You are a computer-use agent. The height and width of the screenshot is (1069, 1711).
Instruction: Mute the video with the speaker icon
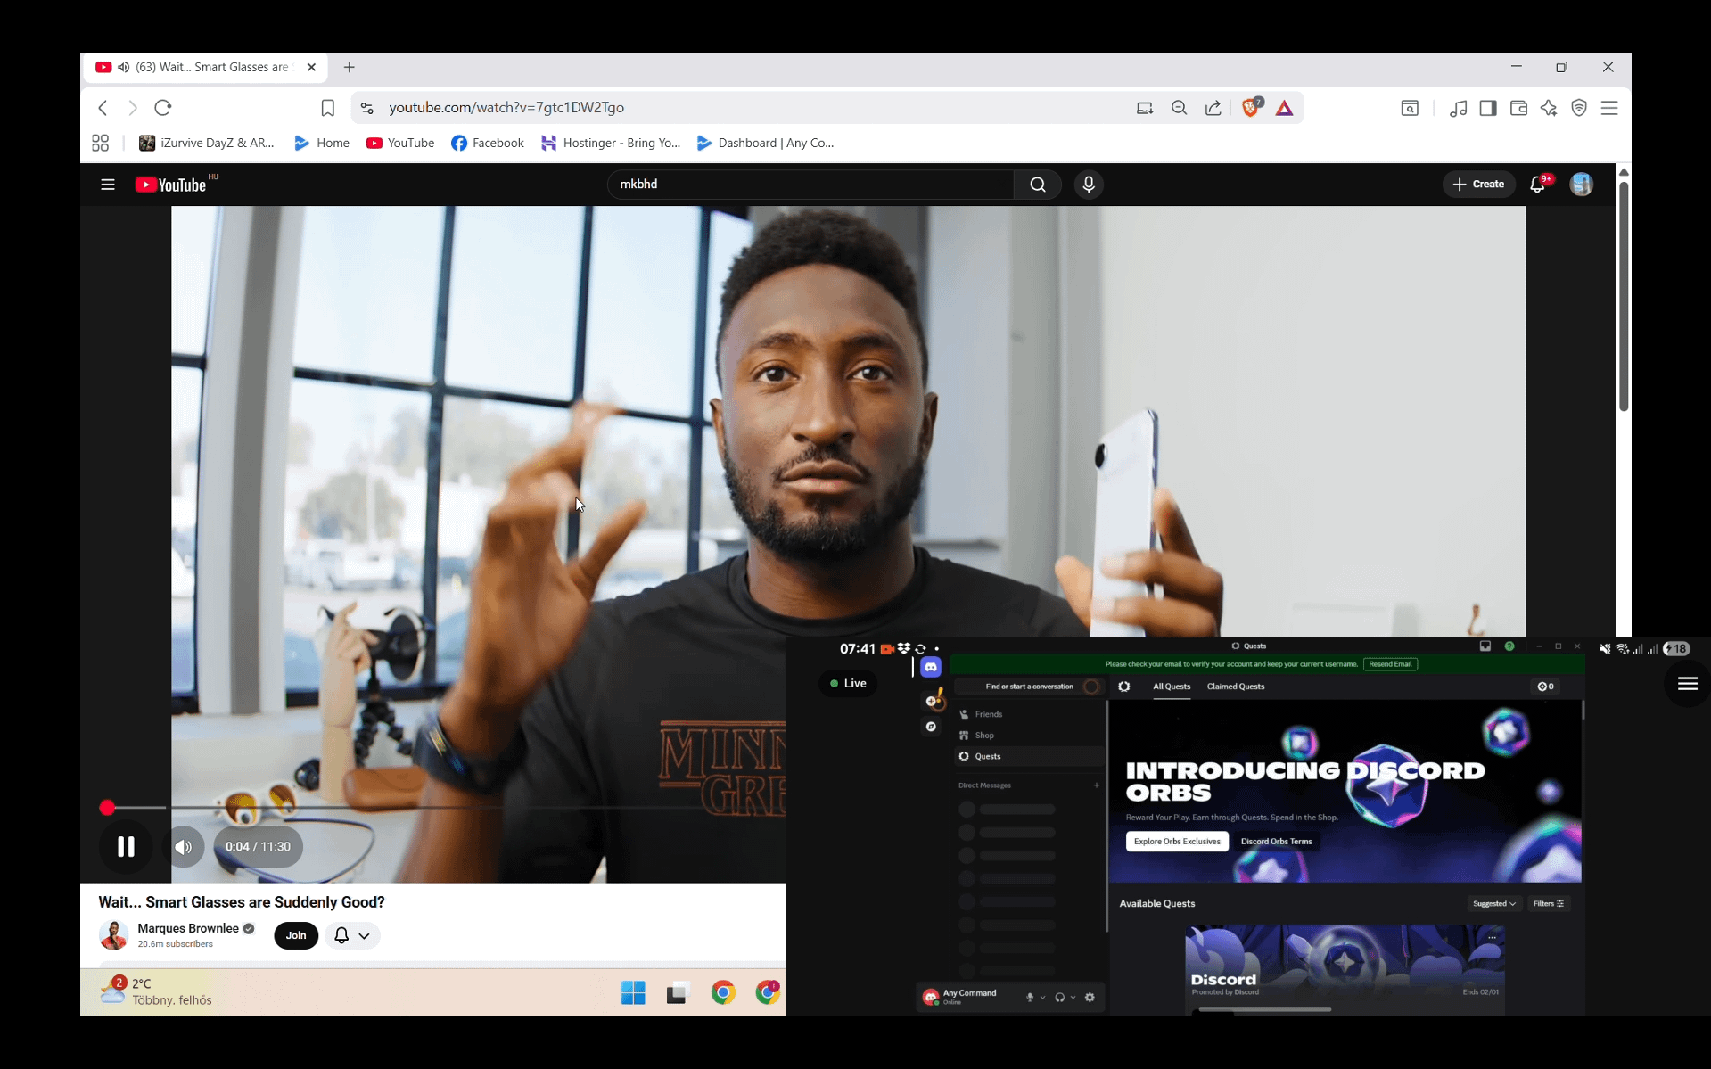click(184, 847)
